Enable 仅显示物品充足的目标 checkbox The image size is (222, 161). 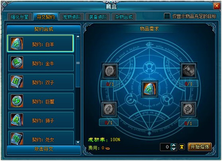[167, 16]
